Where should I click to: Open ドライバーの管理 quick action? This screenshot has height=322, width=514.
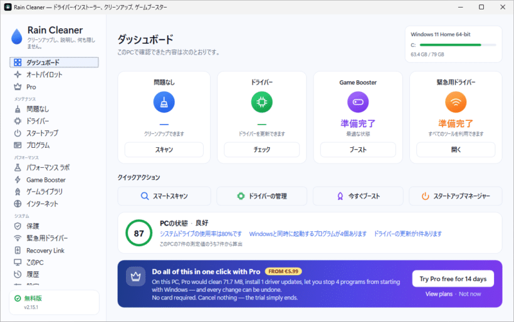point(261,196)
